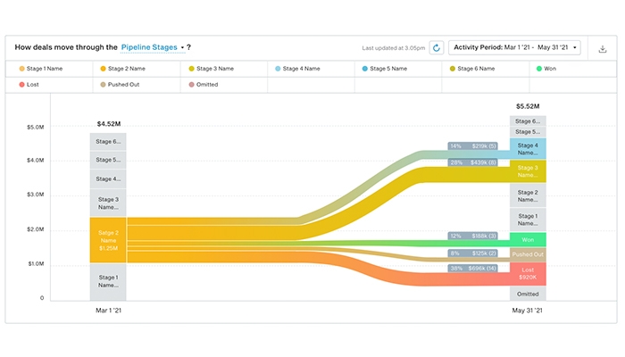This screenshot has height=357, width=625.
Task: Click the refresh data icon
Action: pos(437,47)
